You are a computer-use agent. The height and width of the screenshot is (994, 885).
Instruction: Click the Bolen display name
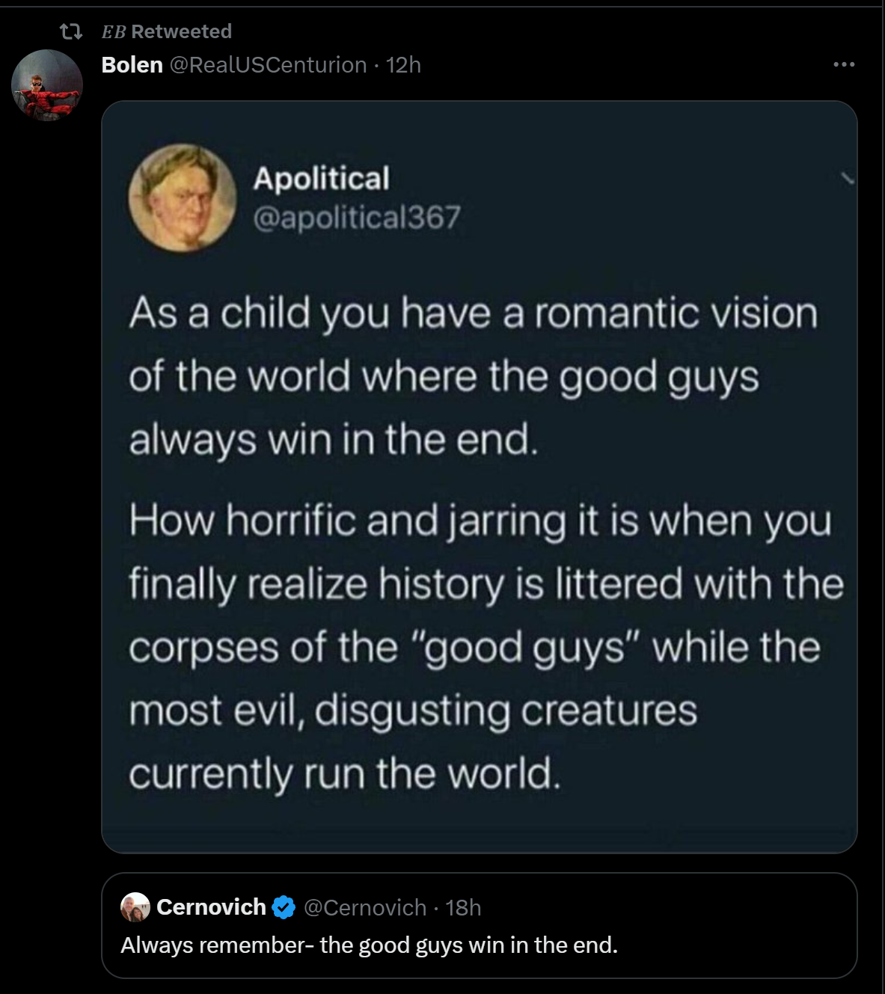point(132,65)
